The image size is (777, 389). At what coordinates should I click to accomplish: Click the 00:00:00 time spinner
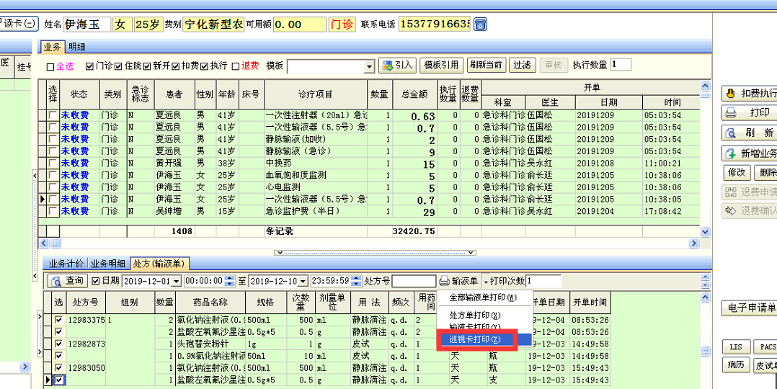click(x=229, y=281)
